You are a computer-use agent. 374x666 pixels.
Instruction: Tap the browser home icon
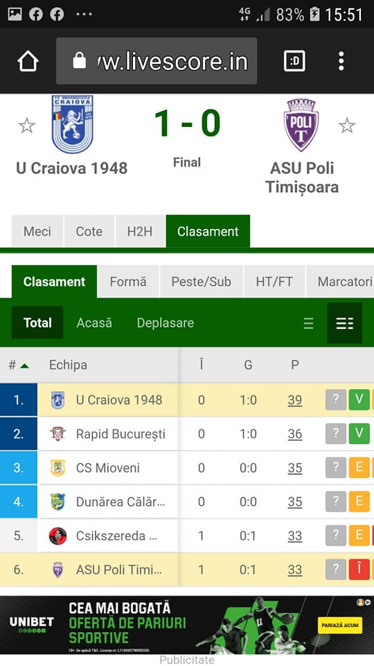[28, 62]
